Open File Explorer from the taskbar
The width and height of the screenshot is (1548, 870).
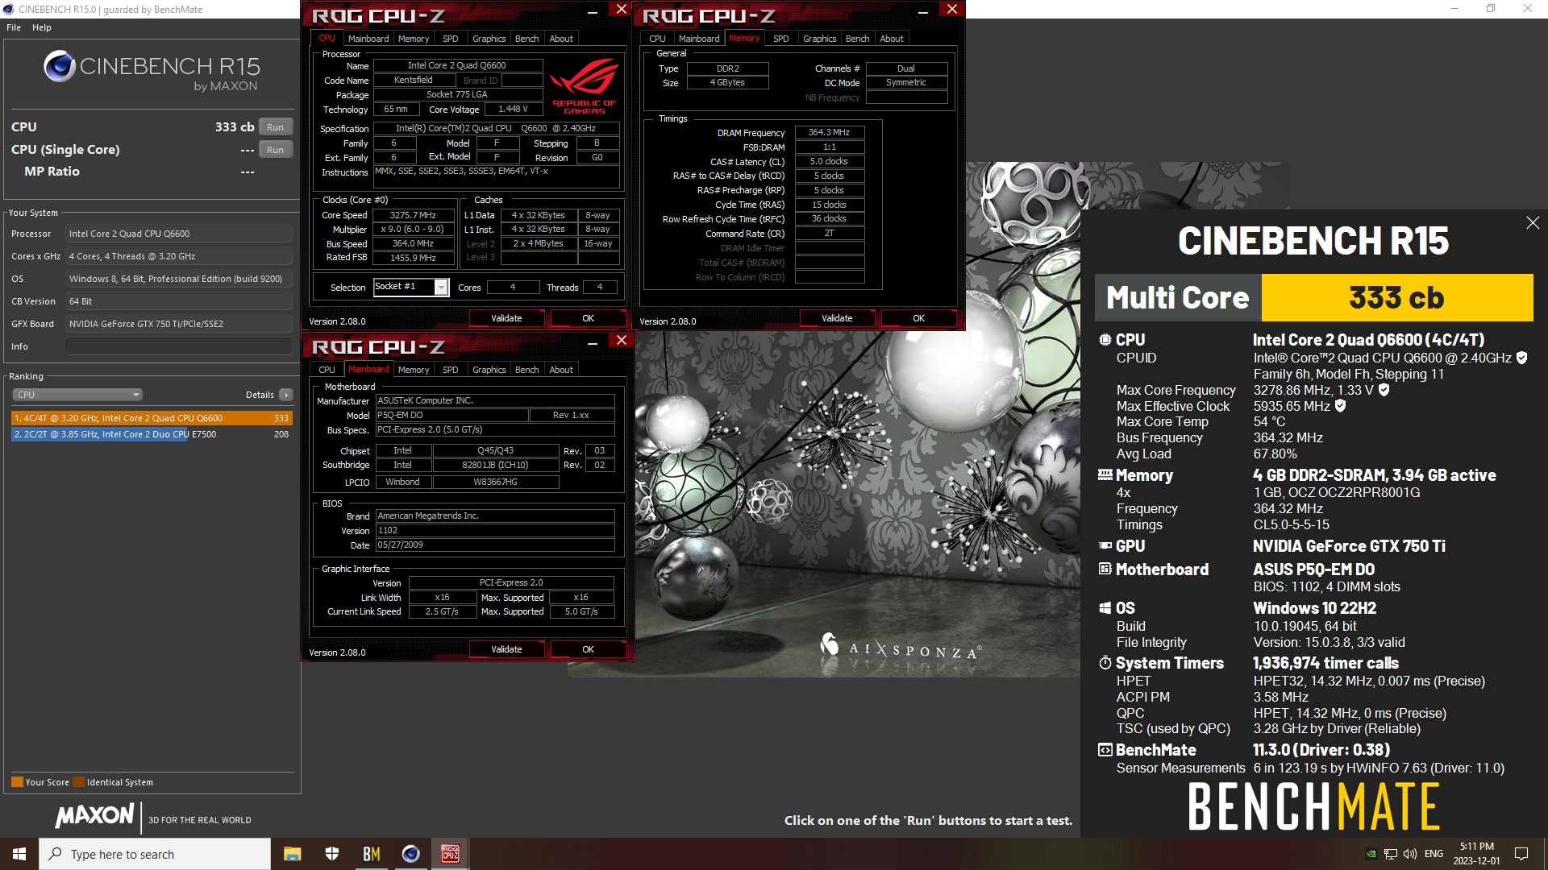point(292,854)
